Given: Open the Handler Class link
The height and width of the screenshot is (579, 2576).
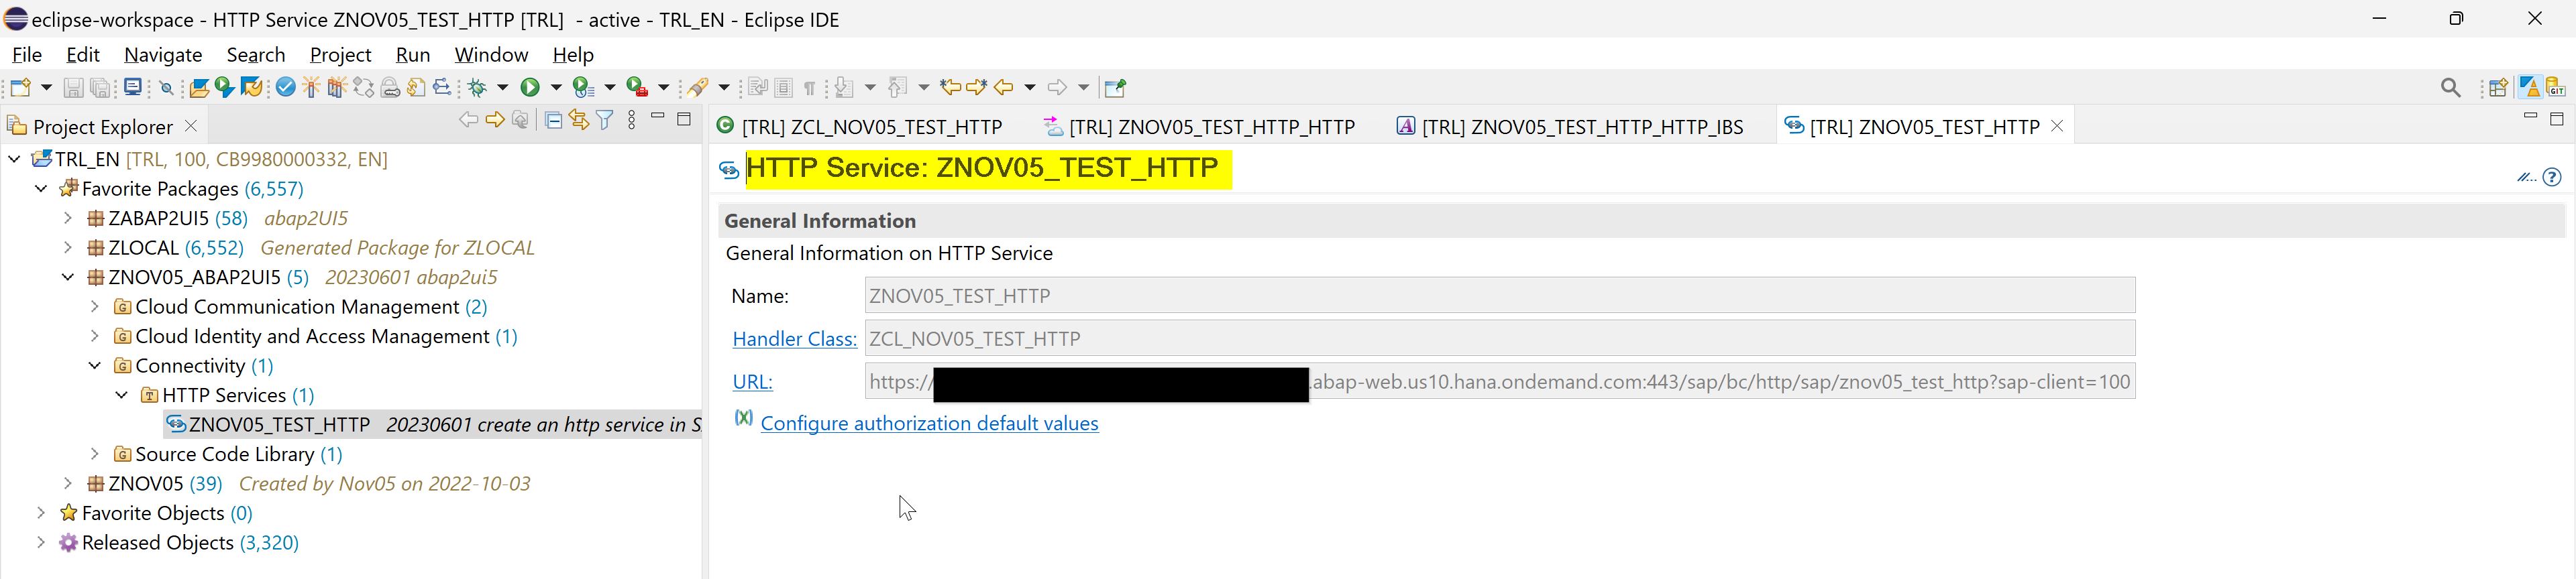Looking at the screenshot, I should (x=794, y=338).
